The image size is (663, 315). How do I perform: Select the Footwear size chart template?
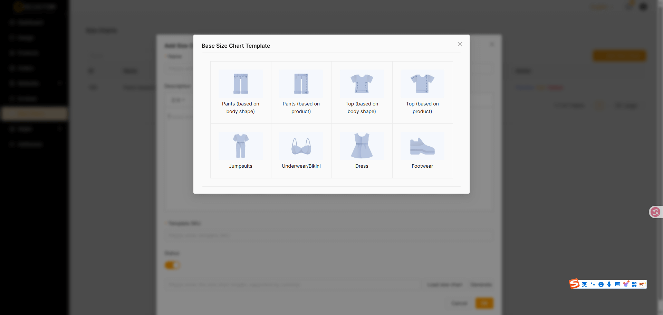pyautogui.click(x=422, y=151)
